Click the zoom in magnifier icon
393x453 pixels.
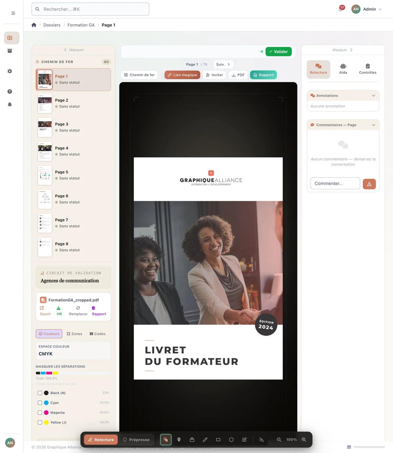[304, 440]
